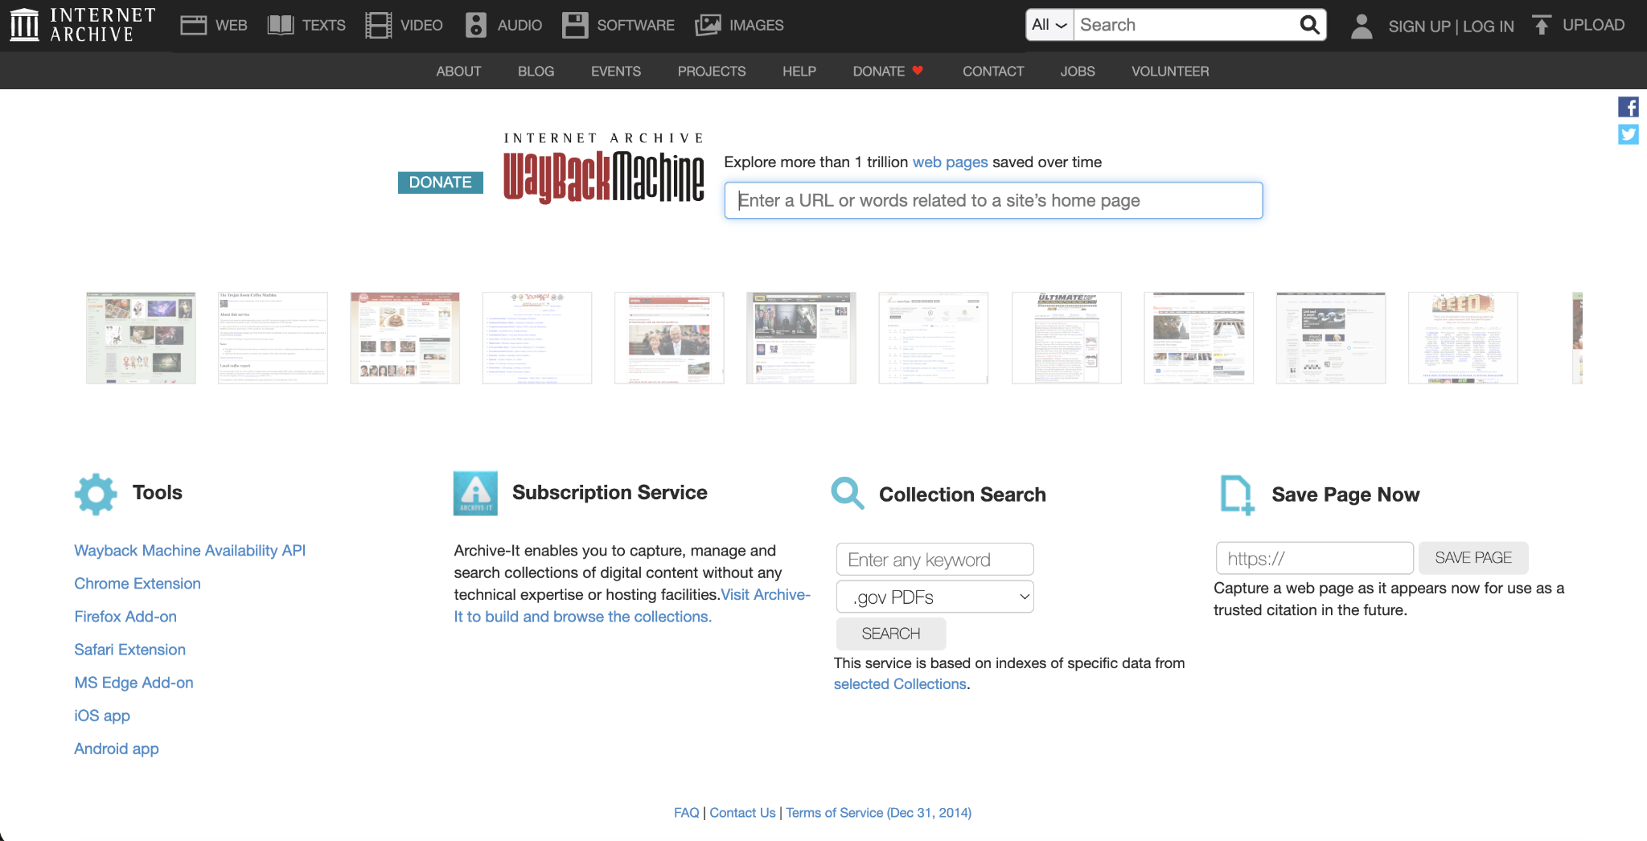Click the Tools gear icon
This screenshot has width=1647, height=841.
coord(96,494)
